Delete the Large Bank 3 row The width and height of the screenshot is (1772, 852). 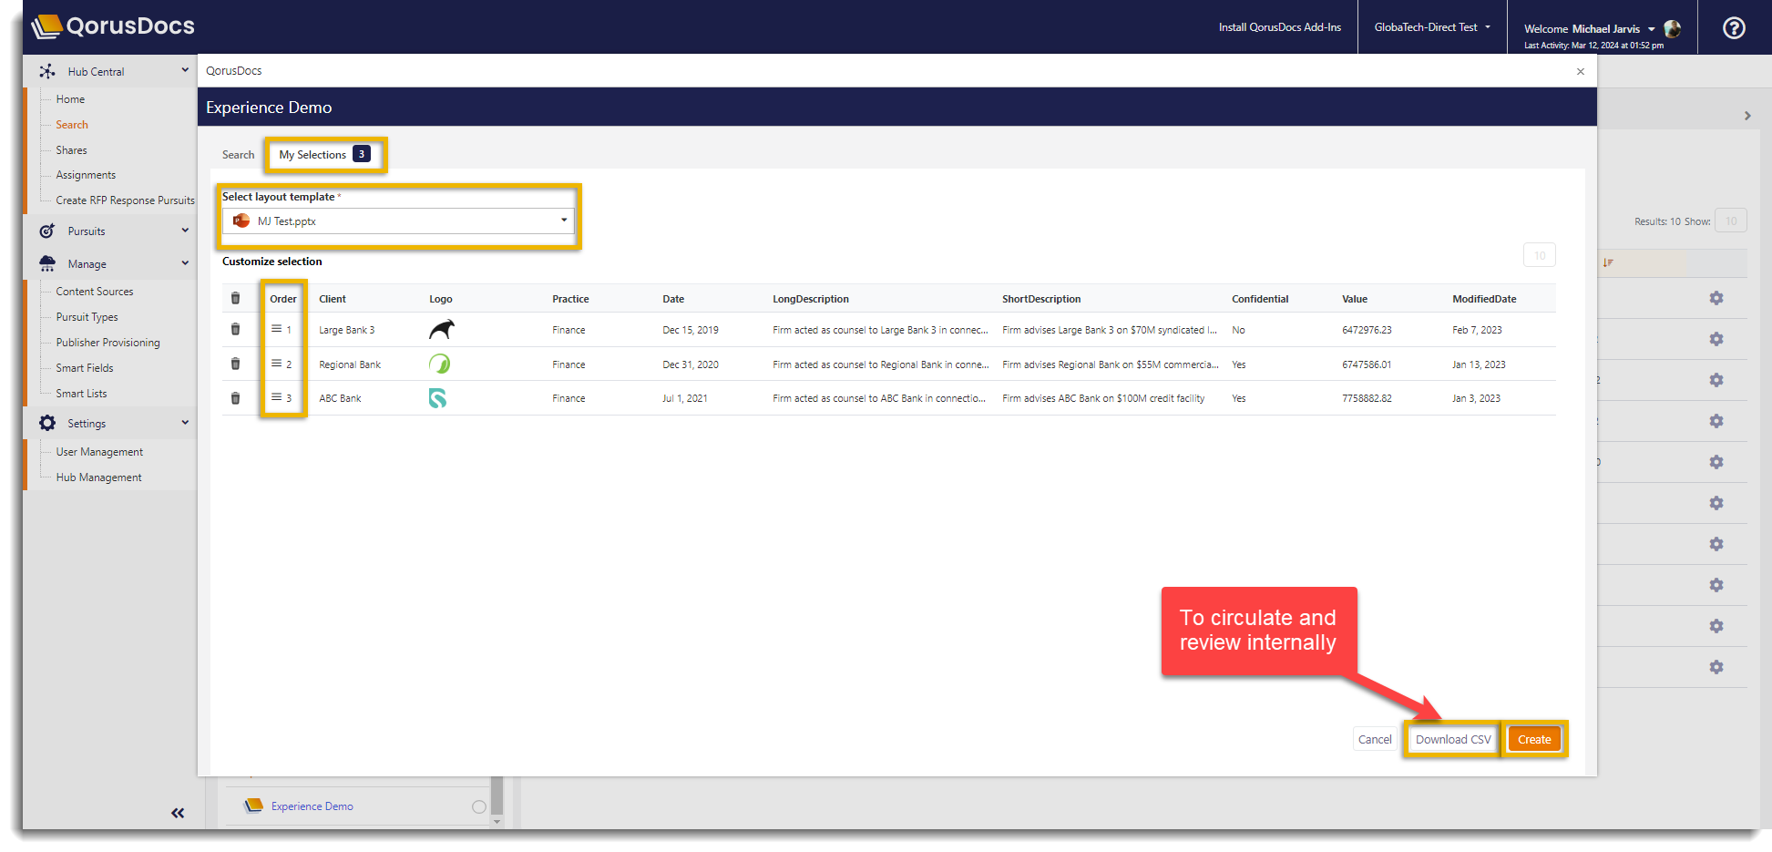[235, 329]
